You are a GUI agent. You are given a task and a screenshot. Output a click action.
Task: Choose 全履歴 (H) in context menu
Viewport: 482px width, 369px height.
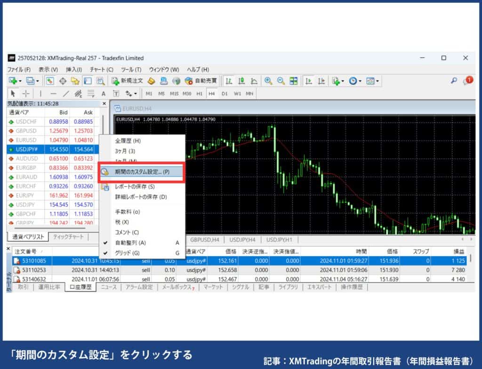pos(128,141)
